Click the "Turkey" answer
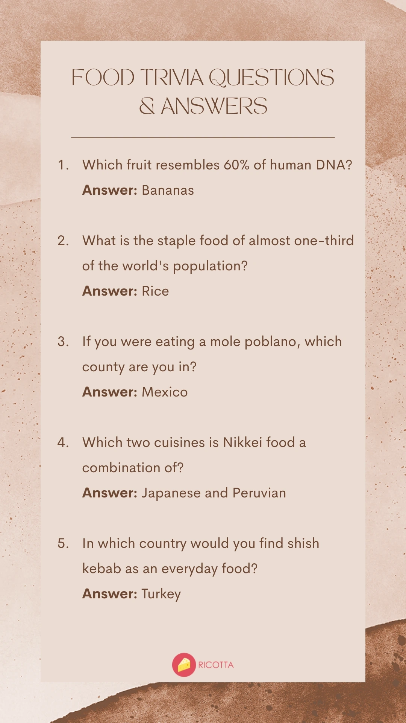This screenshot has height=723, width=406. tap(161, 594)
